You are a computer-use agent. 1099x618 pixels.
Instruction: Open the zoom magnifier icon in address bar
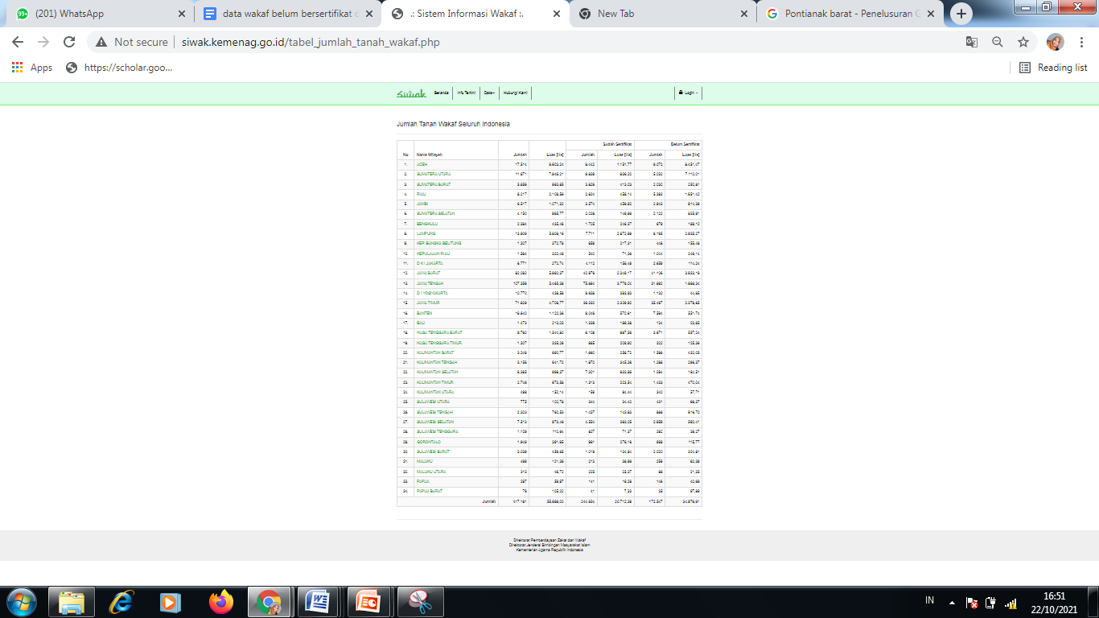(998, 42)
